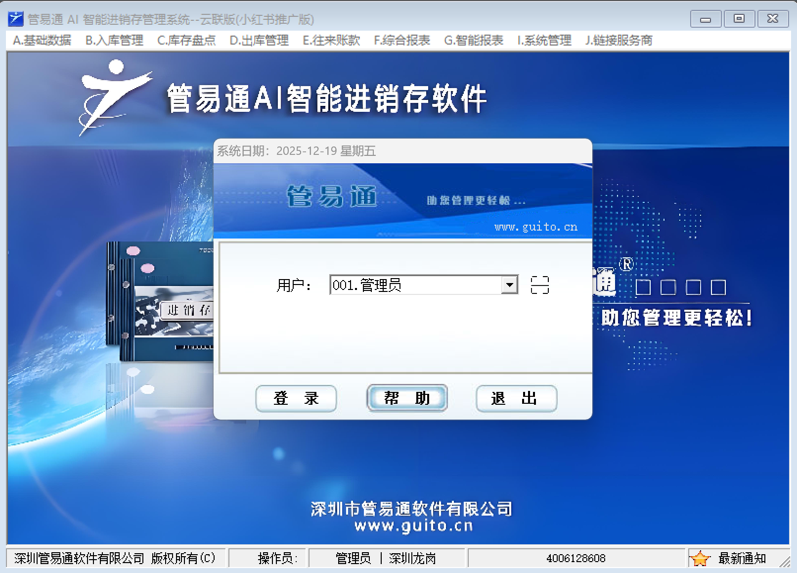This screenshot has width=797, height=573.
Task: Open the B.入库管理 menu
Action: pyautogui.click(x=114, y=41)
